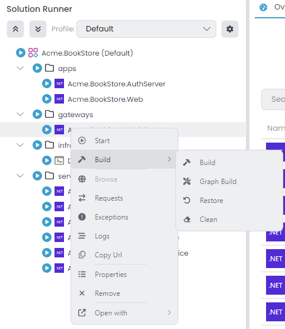Screen dimensions: 285x329
Task: Collapse the gateways folder chevron
Action: coord(20,114)
